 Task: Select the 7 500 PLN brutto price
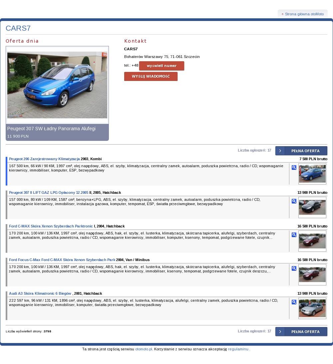(313, 159)
